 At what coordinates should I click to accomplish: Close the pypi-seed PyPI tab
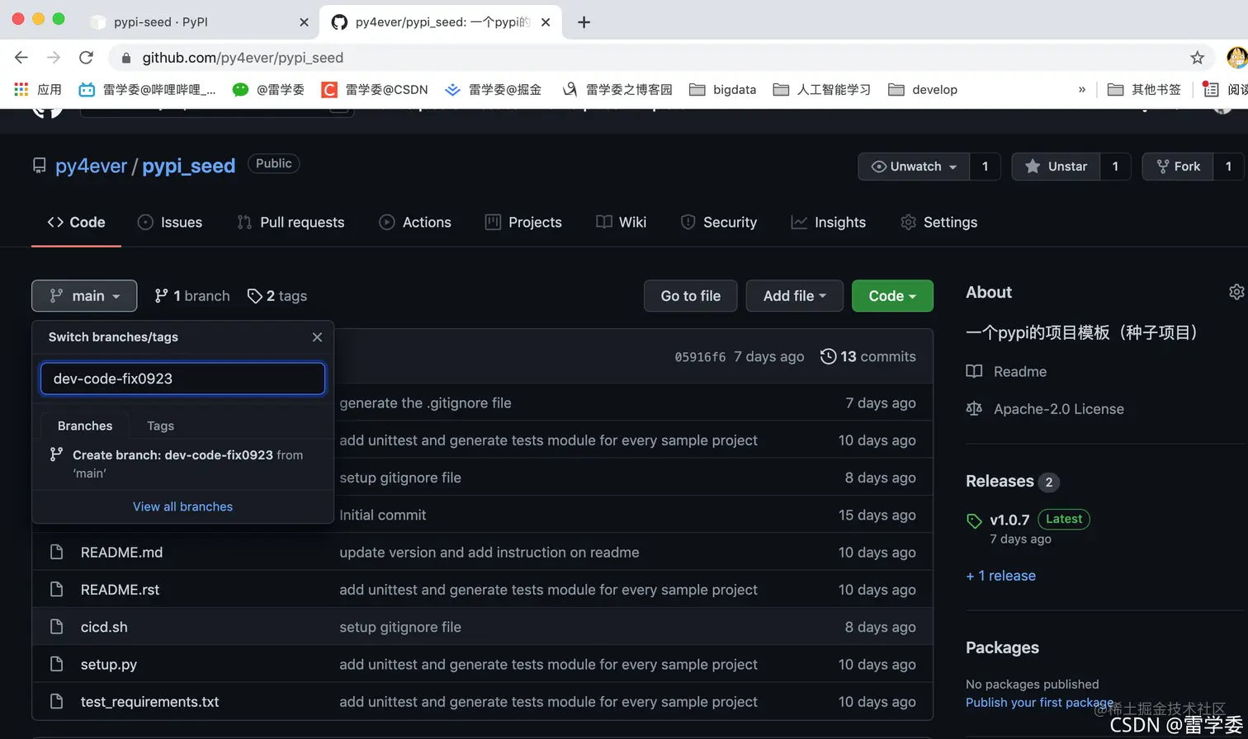[x=305, y=22]
